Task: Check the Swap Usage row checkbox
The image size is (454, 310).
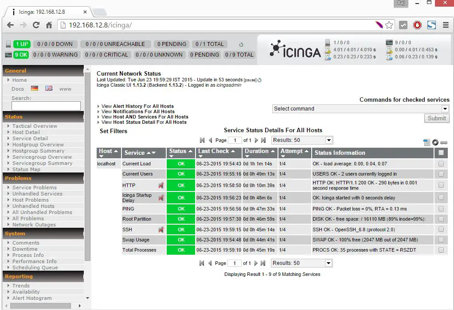Action: (x=441, y=240)
